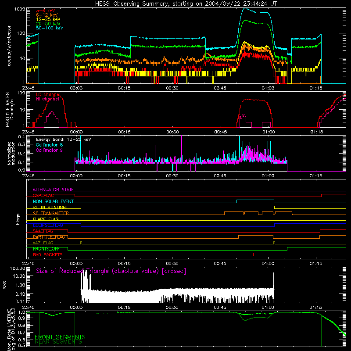The image size is (351, 351).
Task: Click the raised NON_SOLAR_EVENT flag segment
Action: [x=255, y=200]
